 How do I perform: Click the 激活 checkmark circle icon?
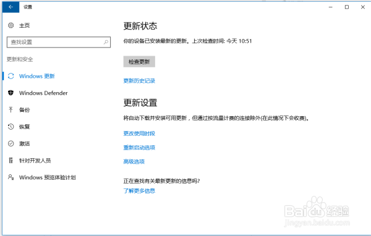11,143
